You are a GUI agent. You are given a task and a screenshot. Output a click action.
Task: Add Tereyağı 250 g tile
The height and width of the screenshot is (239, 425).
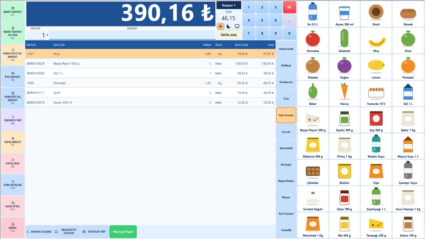click(376, 225)
